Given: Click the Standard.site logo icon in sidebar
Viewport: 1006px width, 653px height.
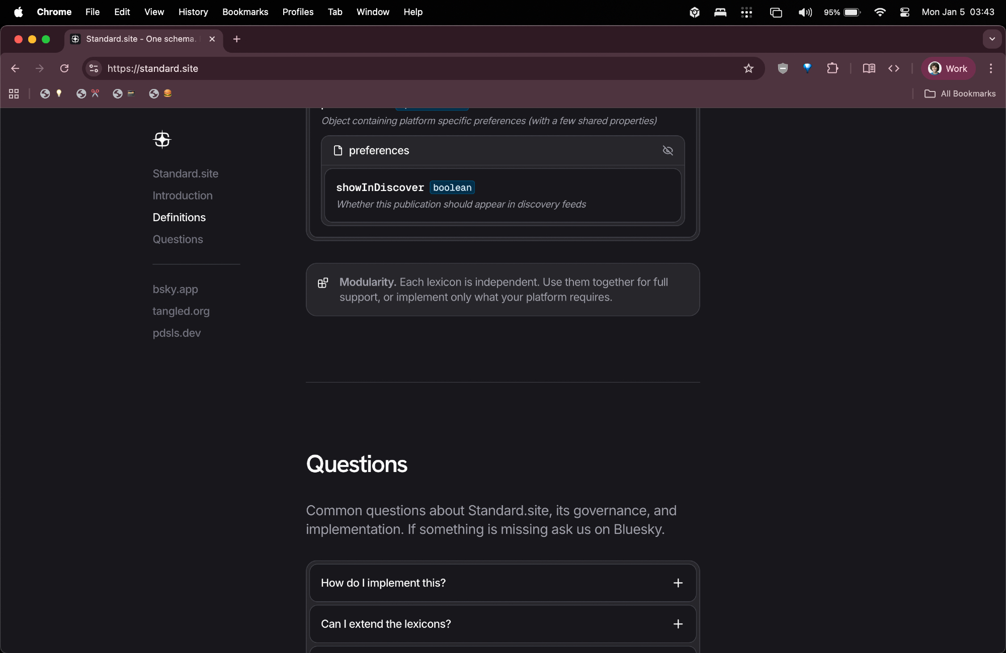Looking at the screenshot, I should [x=162, y=139].
